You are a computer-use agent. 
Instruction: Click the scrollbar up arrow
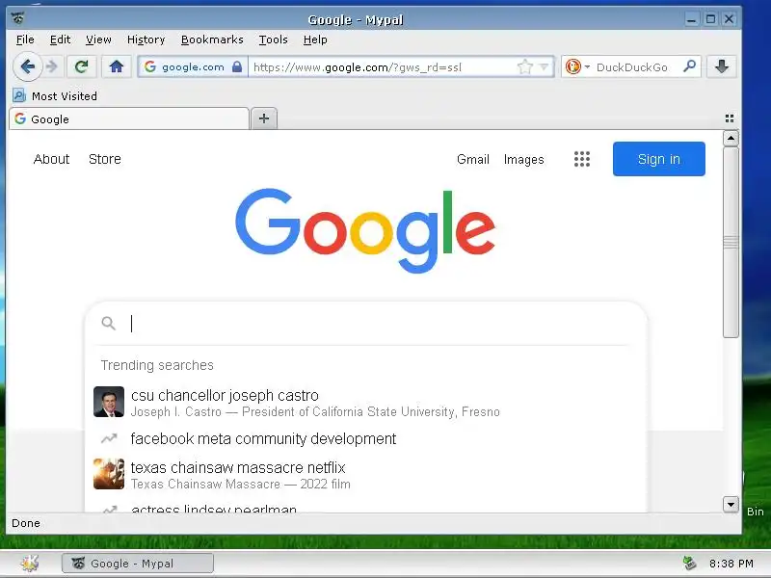pyautogui.click(x=731, y=139)
